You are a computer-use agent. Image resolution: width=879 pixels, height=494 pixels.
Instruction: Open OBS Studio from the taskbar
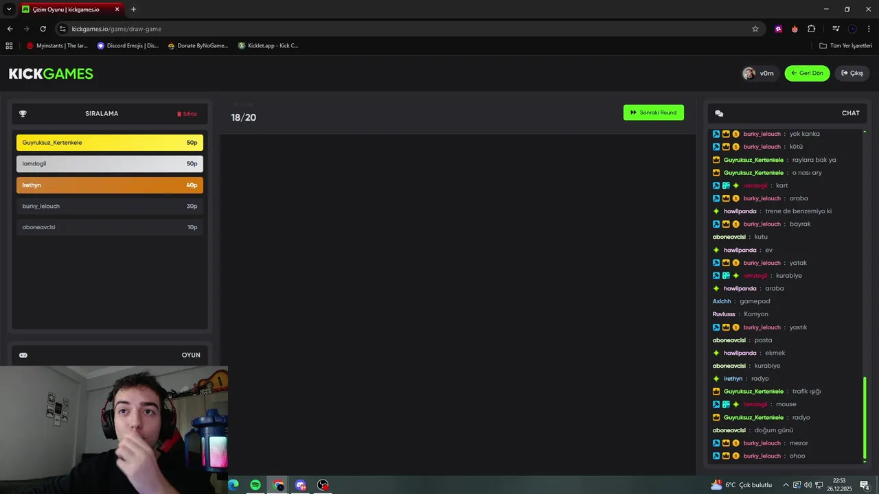323,485
